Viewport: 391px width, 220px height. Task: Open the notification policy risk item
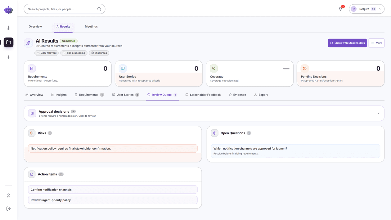coord(113,148)
